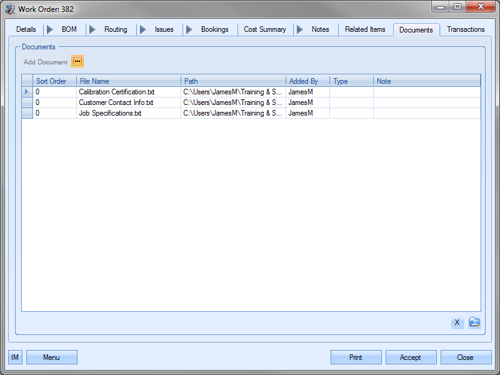
Task: Click the arrow icon before Notes tab
Action: tap(299, 29)
